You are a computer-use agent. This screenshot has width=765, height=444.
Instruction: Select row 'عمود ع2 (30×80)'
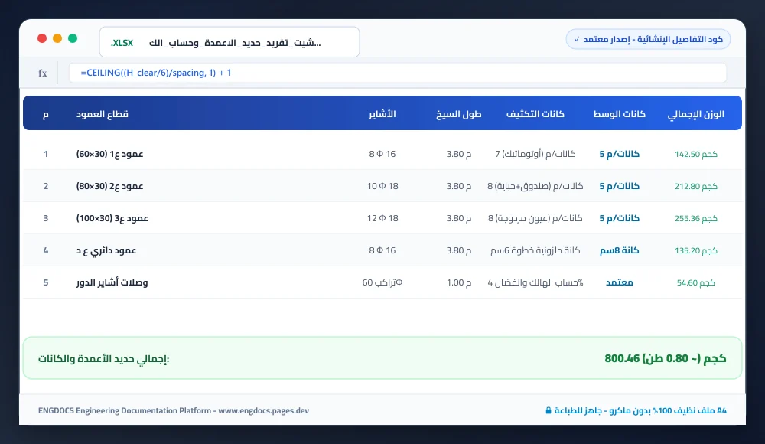coord(382,186)
